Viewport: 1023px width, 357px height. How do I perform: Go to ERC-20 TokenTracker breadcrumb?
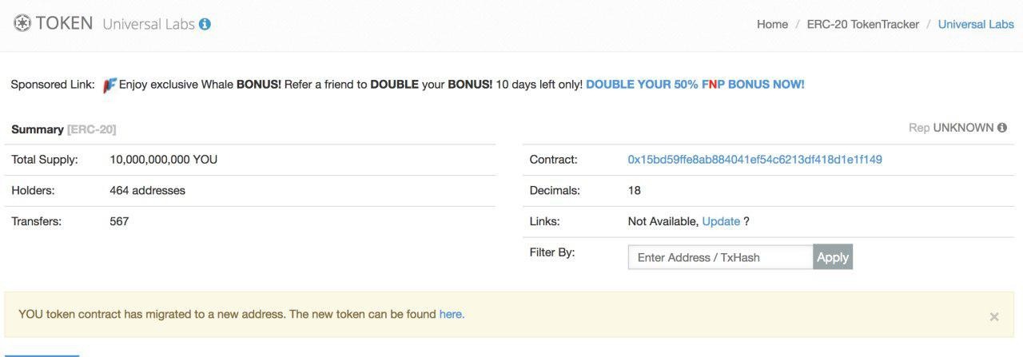[x=863, y=24]
